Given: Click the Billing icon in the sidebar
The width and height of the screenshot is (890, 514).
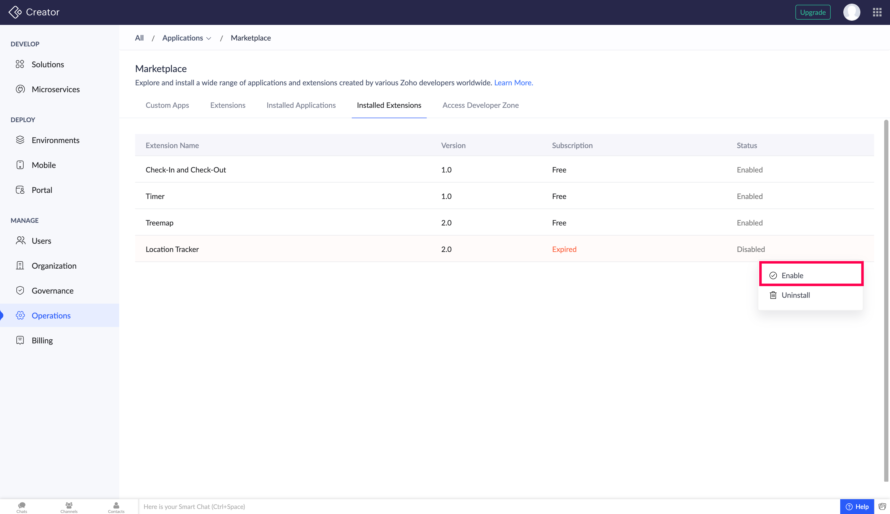Looking at the screenshot, I should 20,340.
